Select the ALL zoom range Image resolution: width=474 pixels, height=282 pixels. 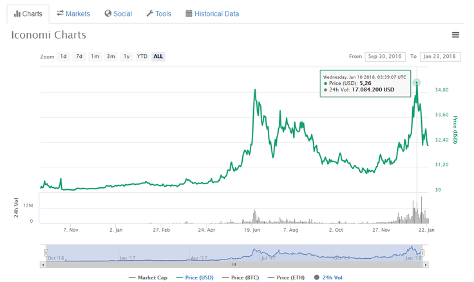[x=158, y=57]
